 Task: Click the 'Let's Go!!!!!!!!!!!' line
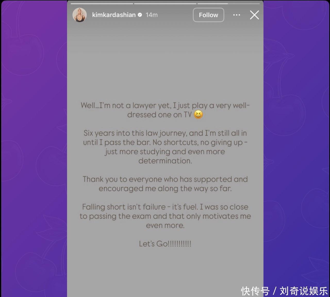(165, 244)
